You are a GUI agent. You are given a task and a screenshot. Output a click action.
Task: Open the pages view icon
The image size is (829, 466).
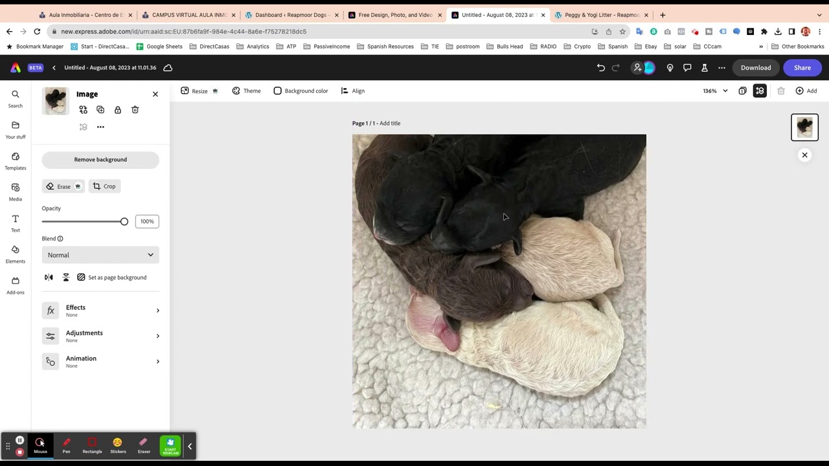pyautogui.click(x=742, y=91)
